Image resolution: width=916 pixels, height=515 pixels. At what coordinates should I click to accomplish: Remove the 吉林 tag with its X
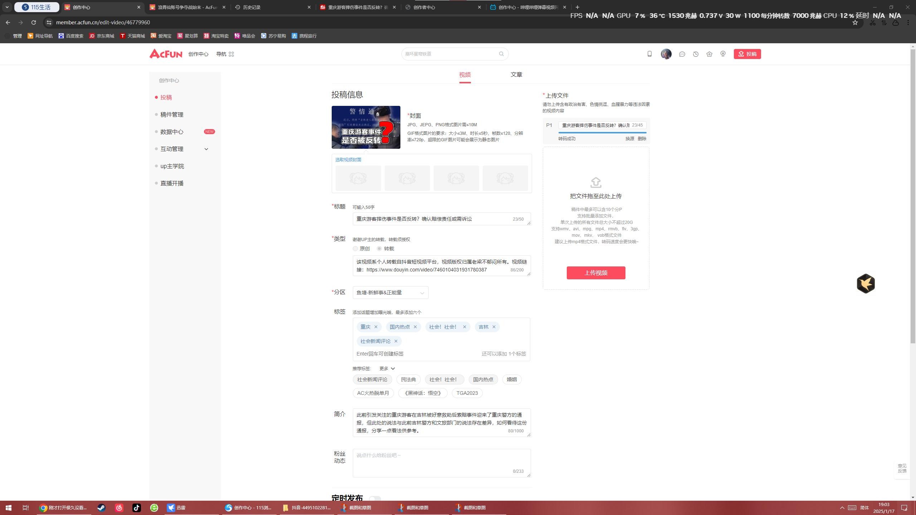click(x=494, y=327)
